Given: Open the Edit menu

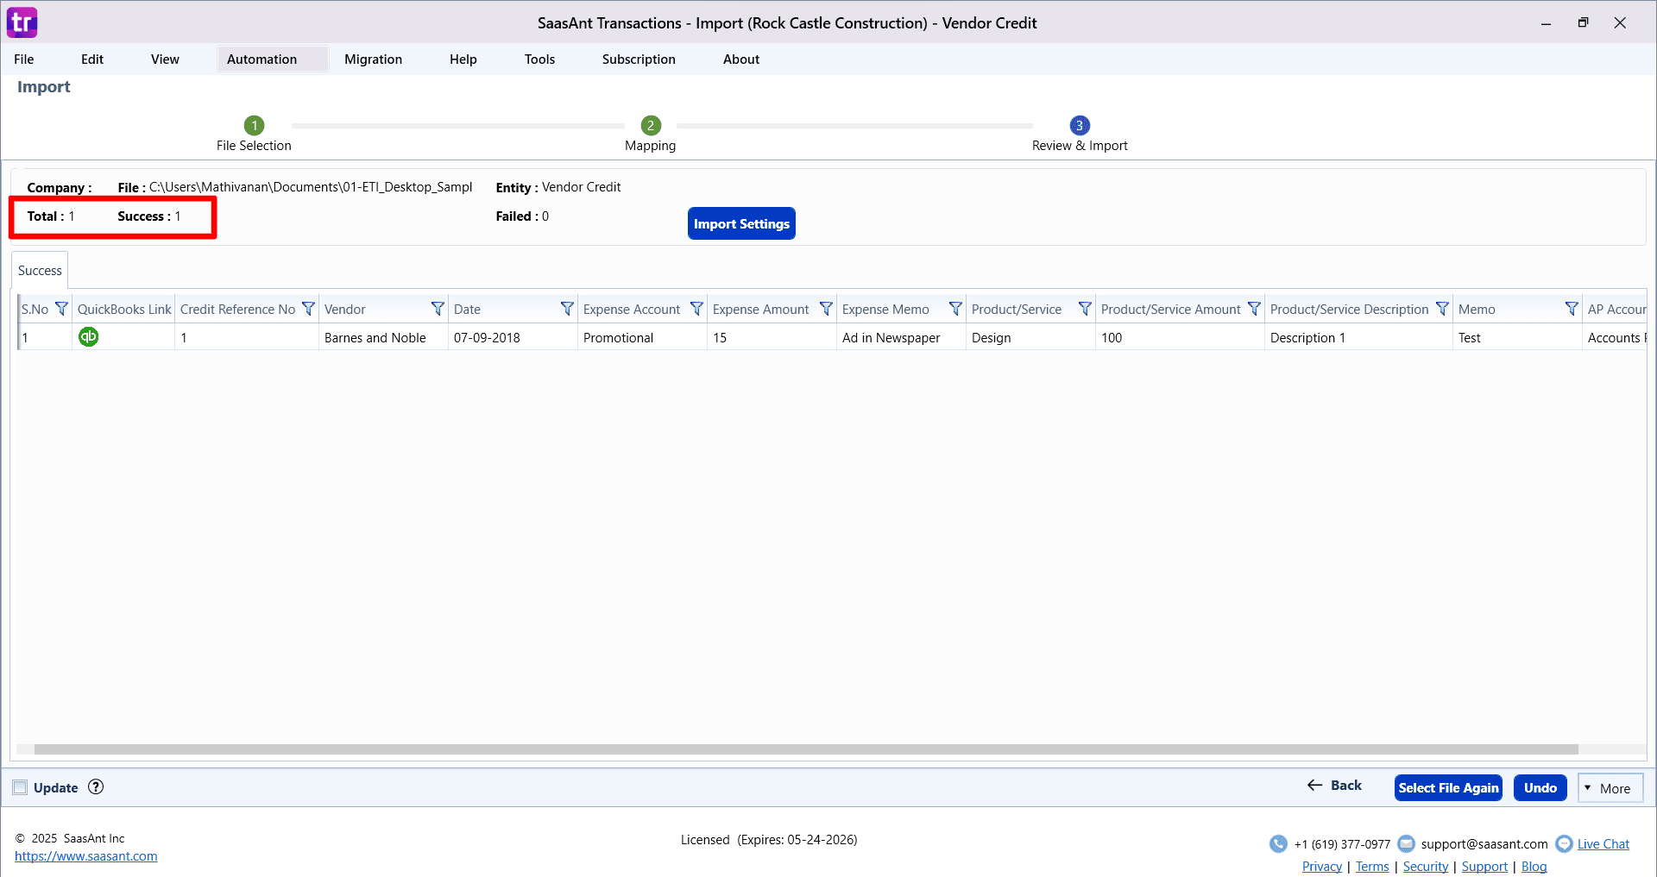Looking at the screenshot, I should click(x=92, y=59).
